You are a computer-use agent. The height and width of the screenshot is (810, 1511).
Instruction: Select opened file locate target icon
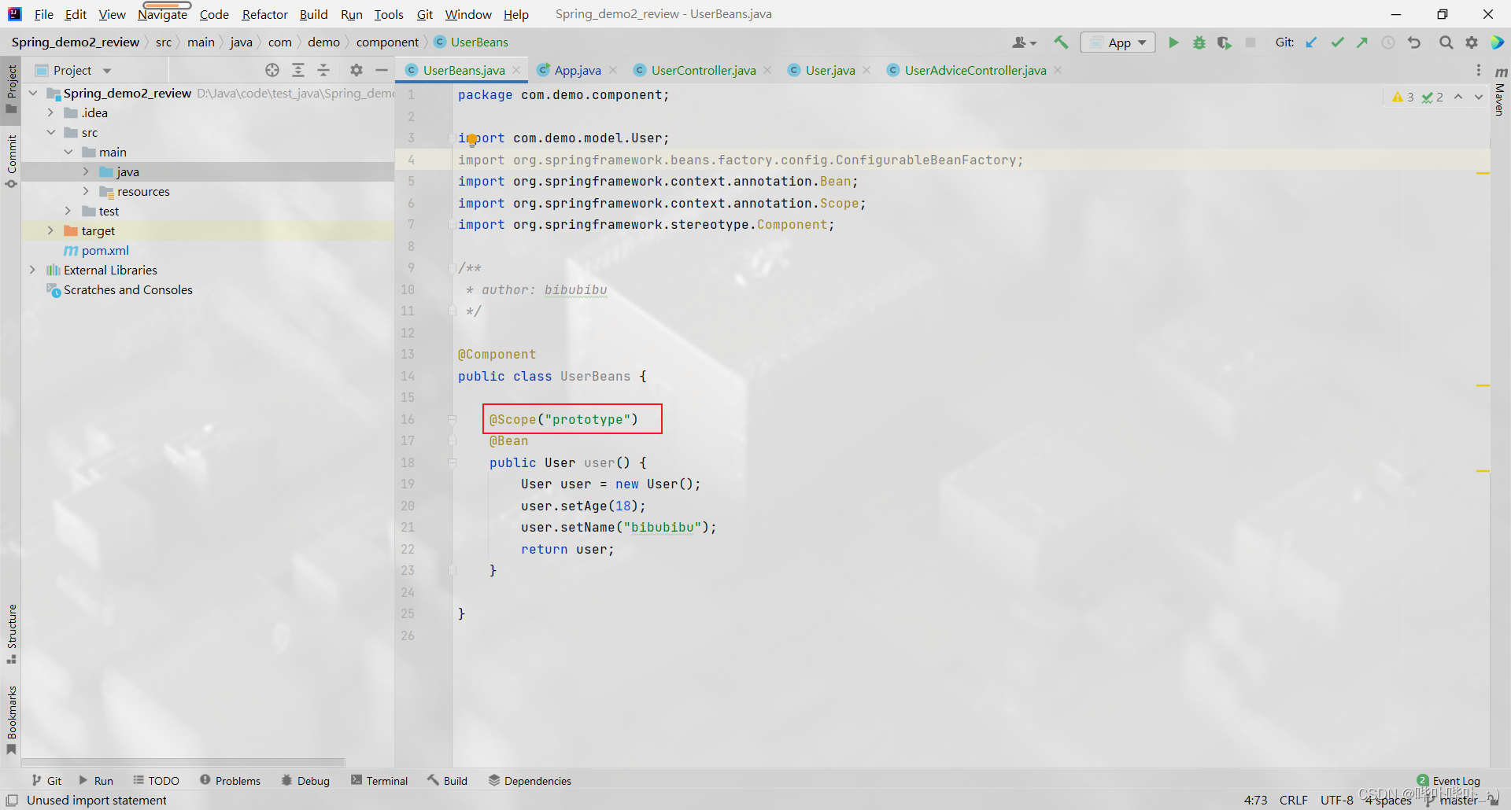click(272, 70)
